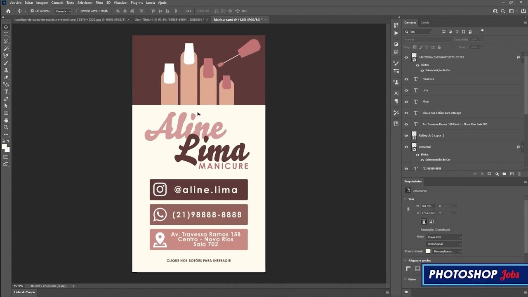528x297 pixels.
Task: Select the Move tool in the toolbox
Action: [6, 27]
